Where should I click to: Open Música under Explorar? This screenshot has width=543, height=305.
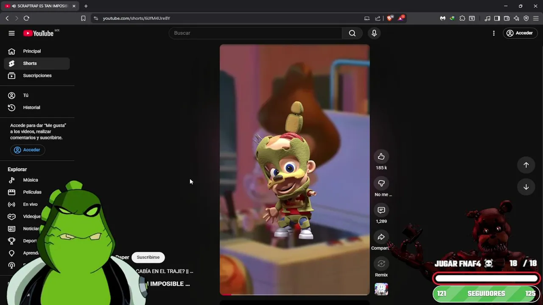pos(37,180)
